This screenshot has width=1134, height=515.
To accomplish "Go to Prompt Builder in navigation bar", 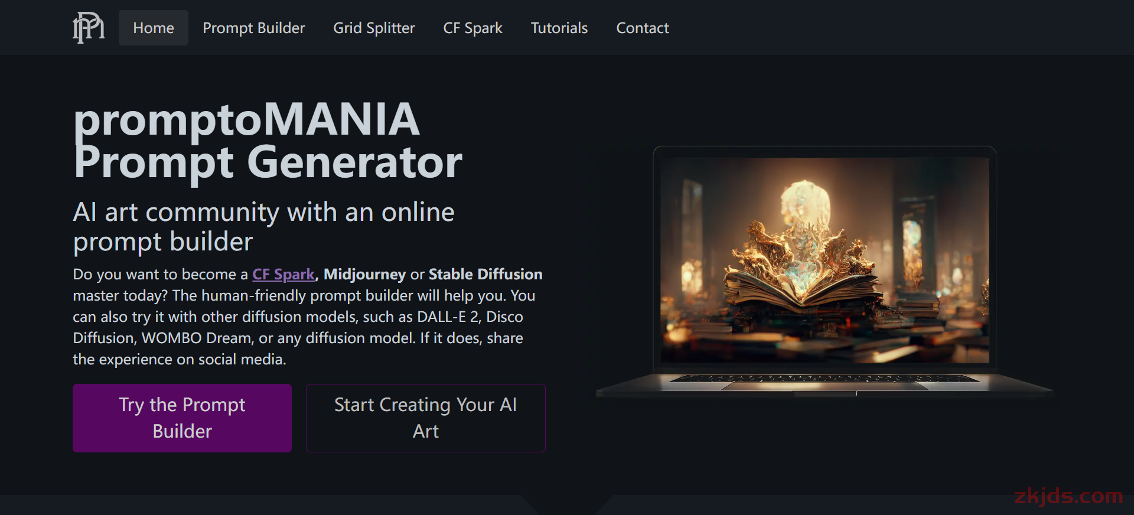I will click(254, 28).
